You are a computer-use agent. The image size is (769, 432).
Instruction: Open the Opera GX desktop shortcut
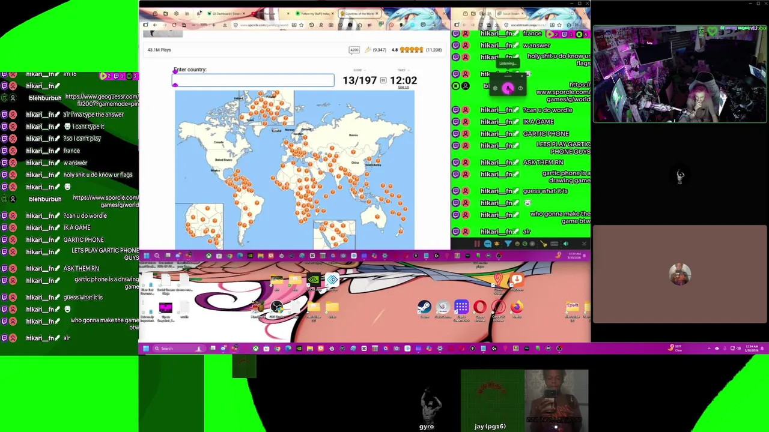(x=498, y=310)
